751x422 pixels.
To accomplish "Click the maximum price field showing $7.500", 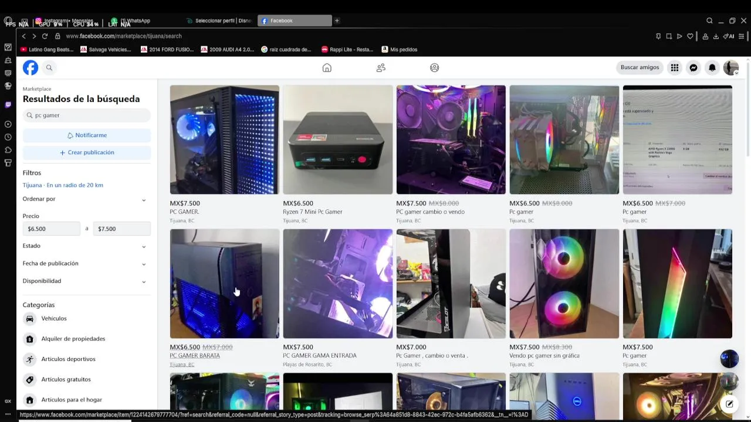I will click(122, 229).
